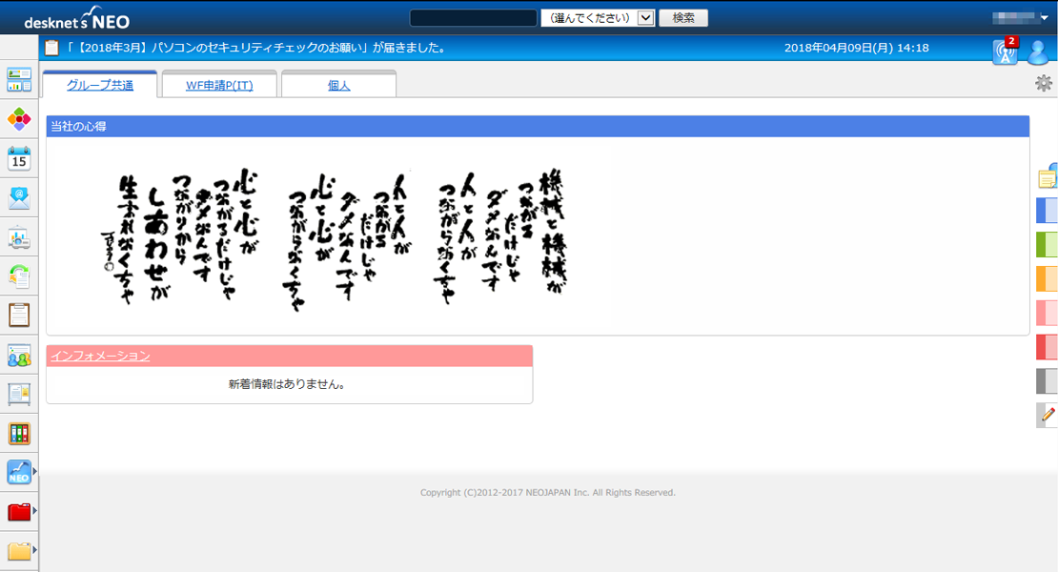Click the pencil icon on right edge
1058x572 pixels.
(1048, 415)
